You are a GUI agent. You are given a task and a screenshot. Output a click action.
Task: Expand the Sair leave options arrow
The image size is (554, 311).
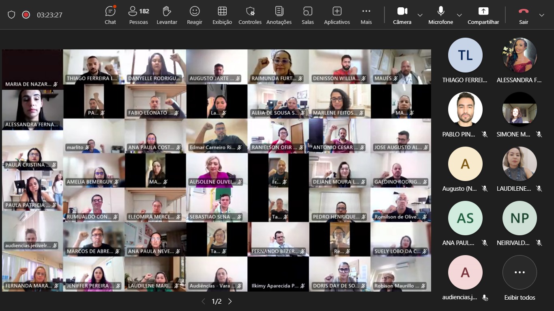pyautogui.click(x=542, y=15)
